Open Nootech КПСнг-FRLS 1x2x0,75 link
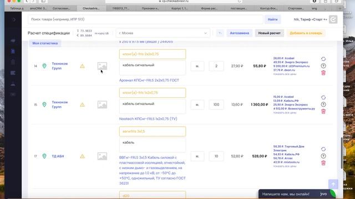Screen dimensions: 355x199 click(x=148, y=119)
